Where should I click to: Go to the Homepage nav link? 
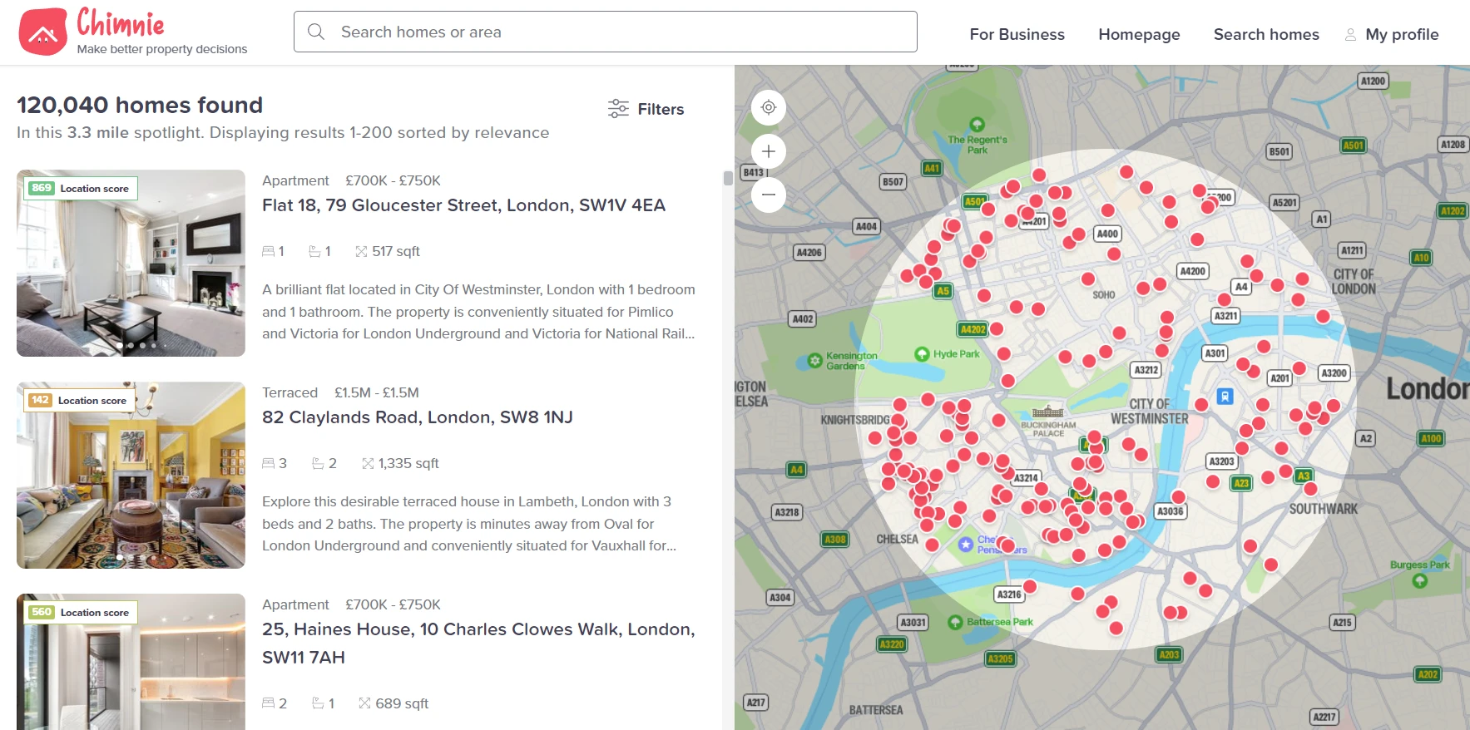pyautogui.click(x=1139, y=34)
